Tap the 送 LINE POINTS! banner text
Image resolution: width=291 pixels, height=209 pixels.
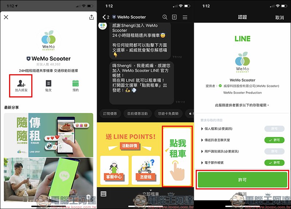click(131, 137)
